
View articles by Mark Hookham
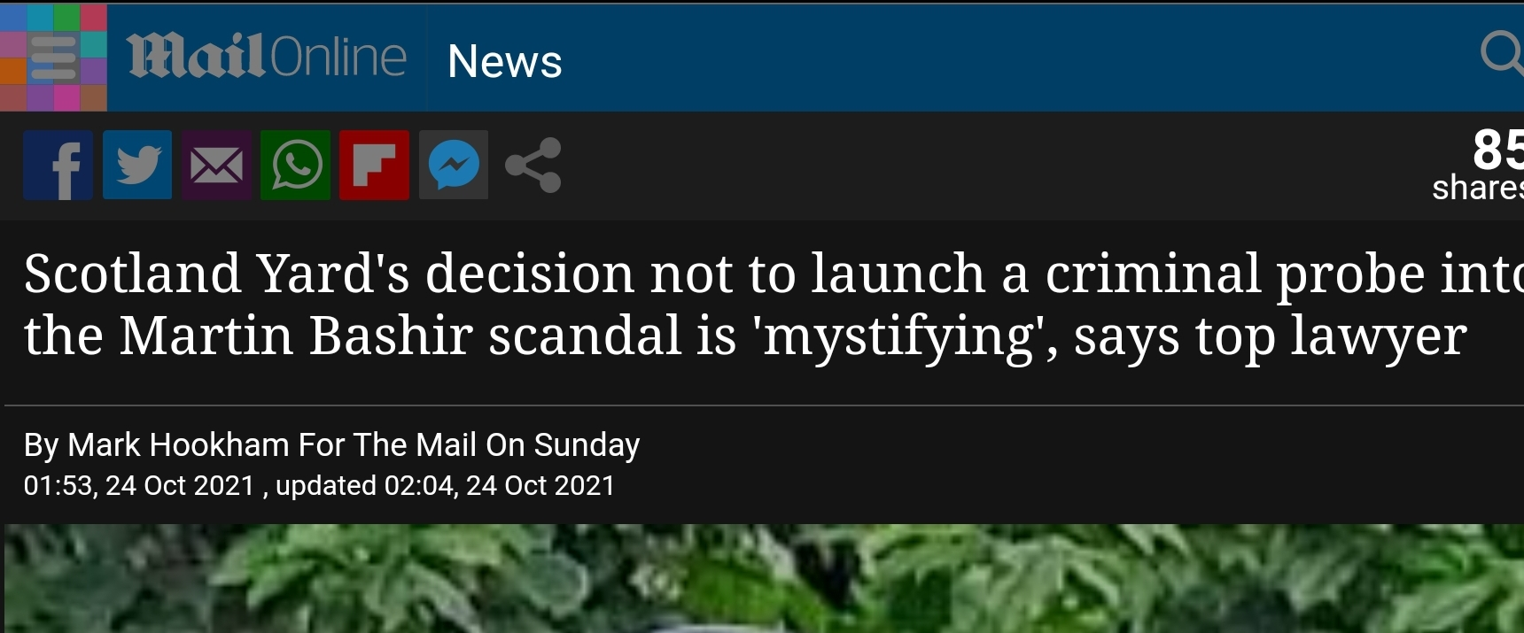coord(332,444)
